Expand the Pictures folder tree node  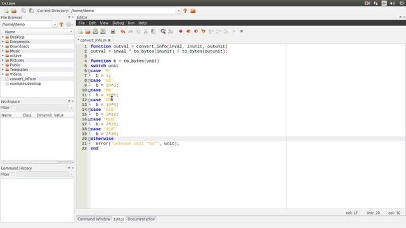3,60
